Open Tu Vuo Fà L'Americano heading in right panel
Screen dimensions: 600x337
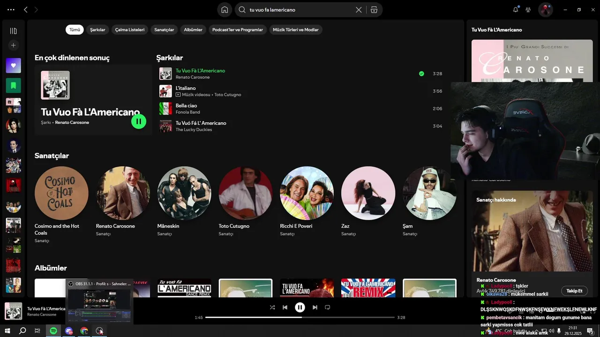497,30
